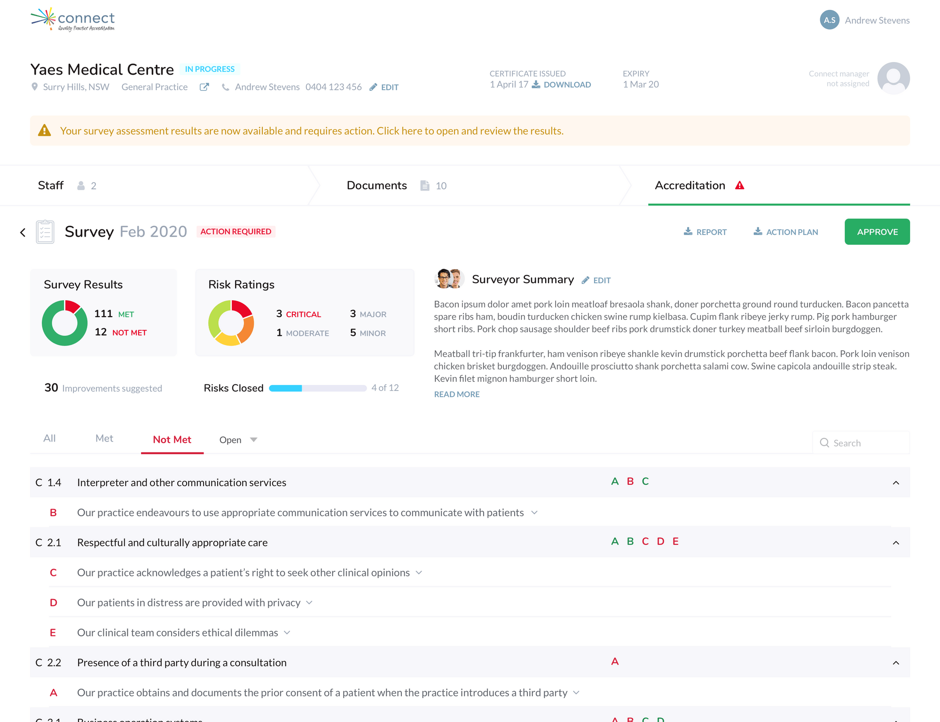Image resolution: width=940 pixels, height=722 pixels.
Task: Switch to the Met filter tab
Action: click(x=104, y=438)
